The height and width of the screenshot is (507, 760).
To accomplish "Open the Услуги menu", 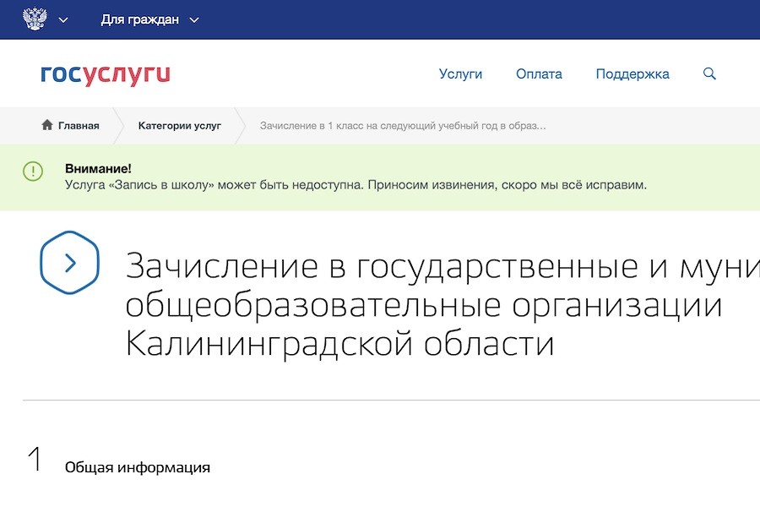I will coord(459,74).
